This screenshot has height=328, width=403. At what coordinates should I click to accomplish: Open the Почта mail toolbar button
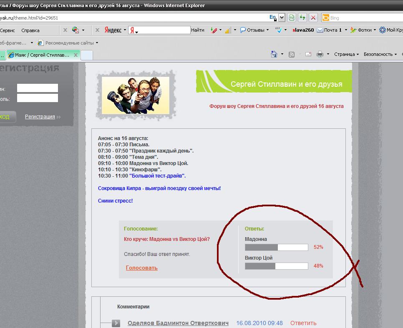tap(330, 30)
